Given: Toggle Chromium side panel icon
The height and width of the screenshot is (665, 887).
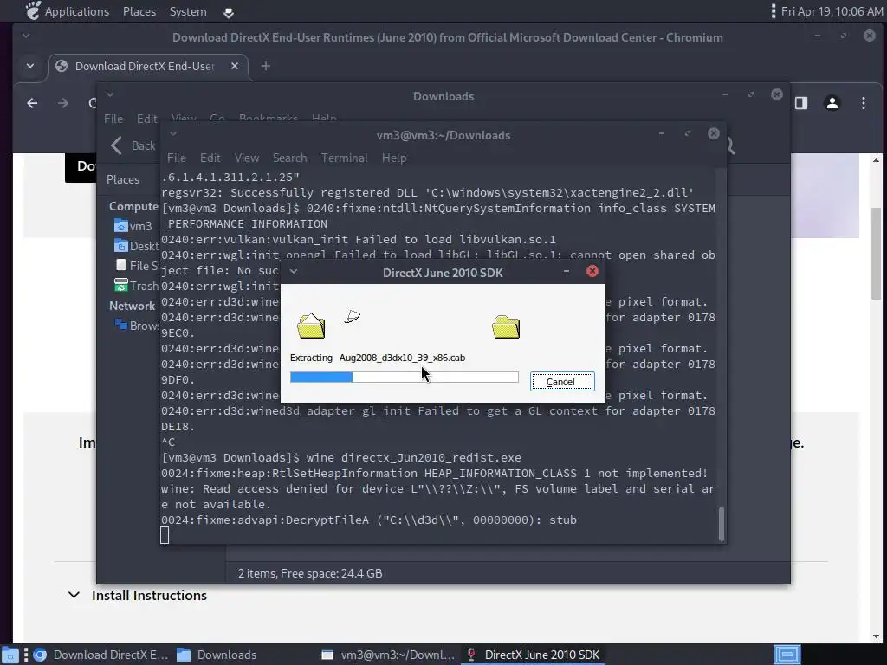Looking at the screenshot, I should pyautogui.click(x=801, y=103).
